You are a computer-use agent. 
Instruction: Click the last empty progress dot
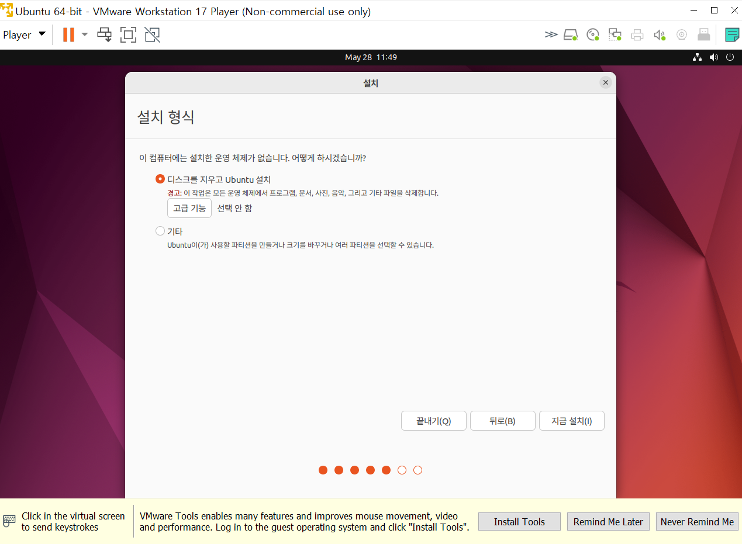coord(417,470)
